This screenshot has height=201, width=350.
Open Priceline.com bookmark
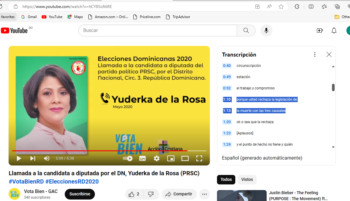[147, 17]
